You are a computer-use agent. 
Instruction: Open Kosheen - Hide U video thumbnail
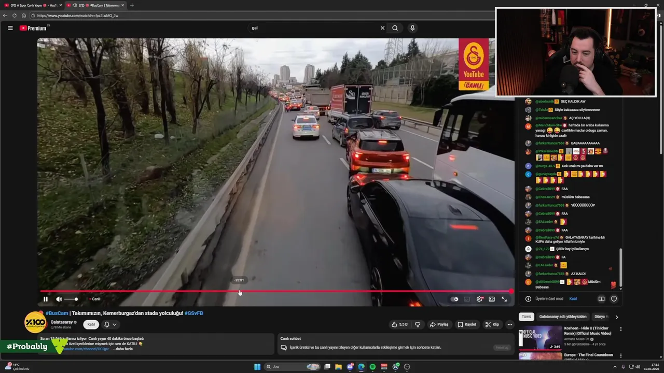(540, 337)
